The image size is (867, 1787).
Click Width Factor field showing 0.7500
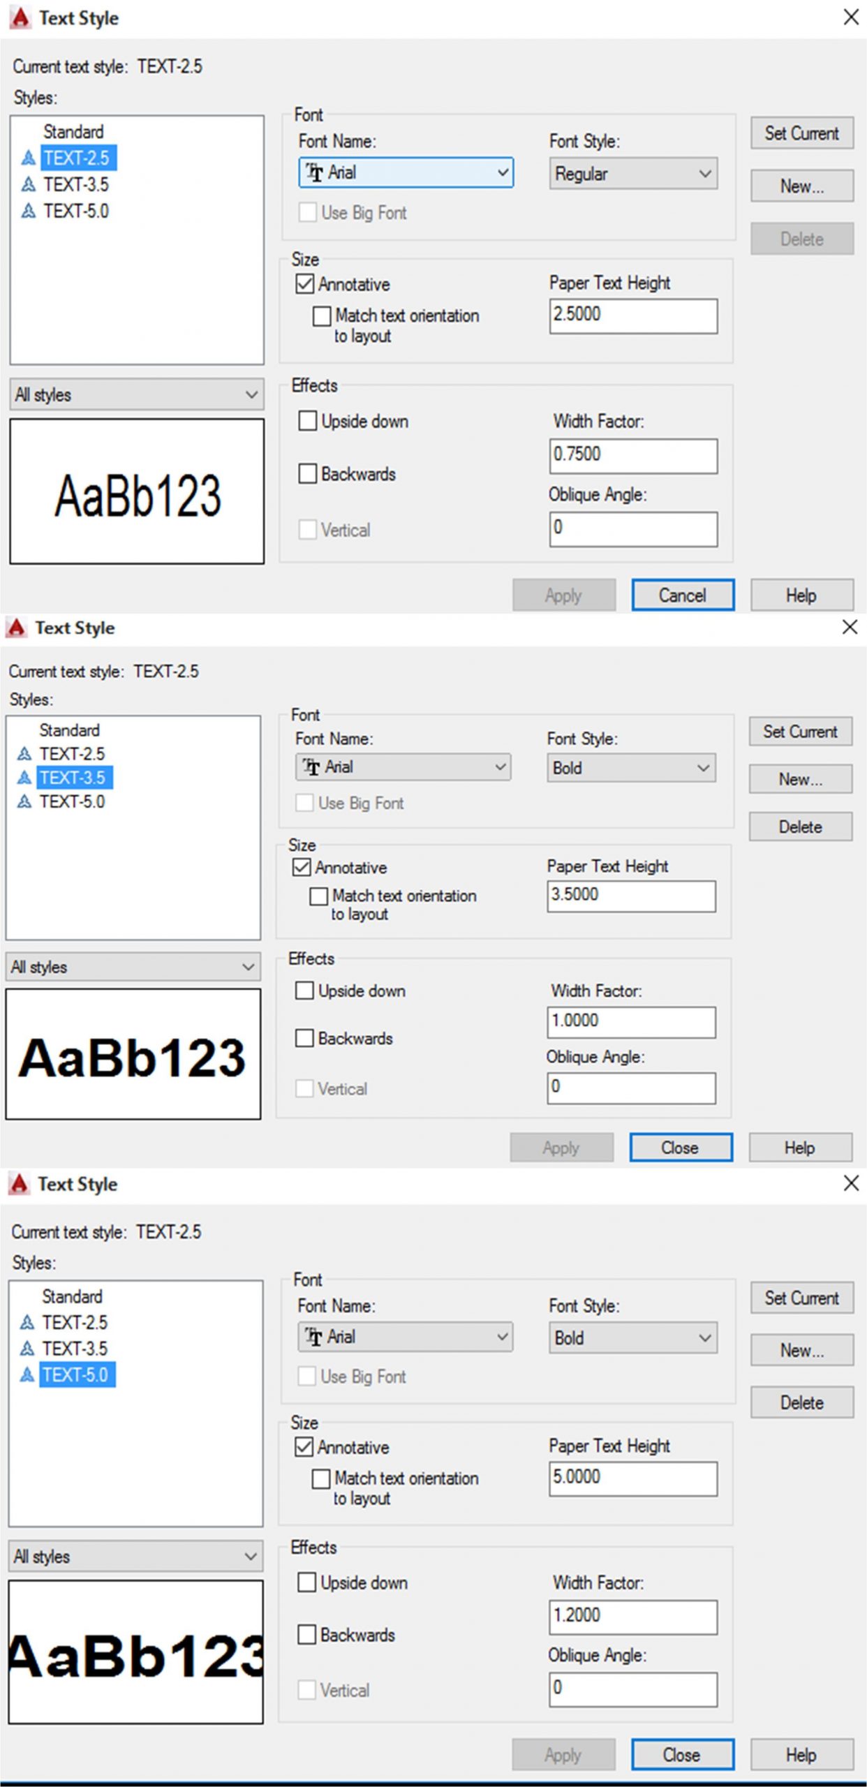632,455
